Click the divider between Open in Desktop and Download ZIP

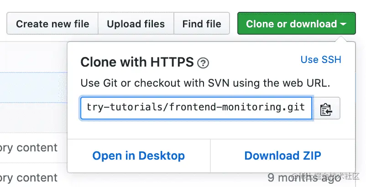coord(210,156)
